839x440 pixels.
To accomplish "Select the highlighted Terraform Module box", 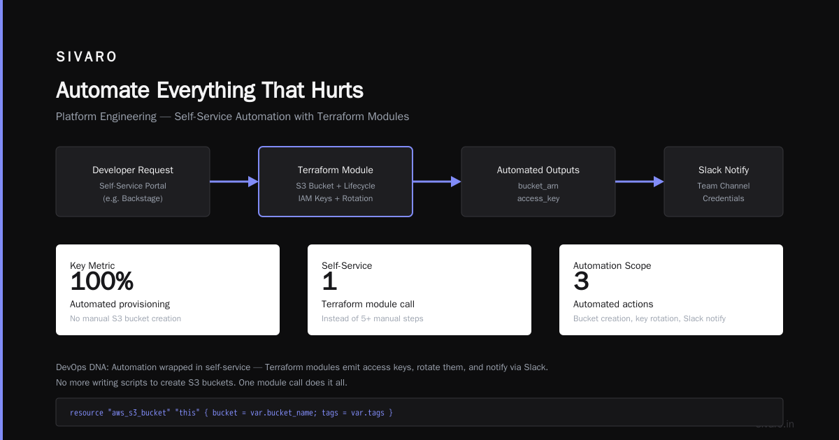I will point(336,182).
